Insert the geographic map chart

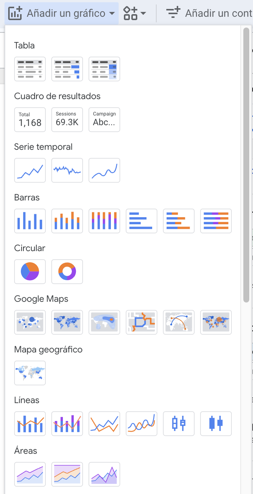[x=30, y=373]
